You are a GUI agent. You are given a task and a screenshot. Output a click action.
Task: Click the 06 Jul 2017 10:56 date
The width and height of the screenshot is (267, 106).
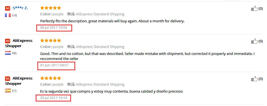tap(54, 28)
